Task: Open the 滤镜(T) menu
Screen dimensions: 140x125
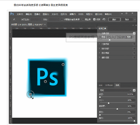Action: pos(72,14)
